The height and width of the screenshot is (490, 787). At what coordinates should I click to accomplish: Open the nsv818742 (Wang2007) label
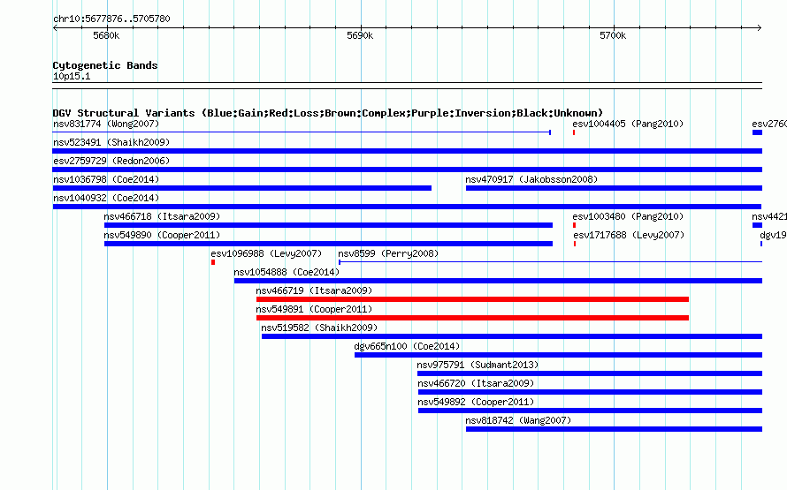pos(518,420)
